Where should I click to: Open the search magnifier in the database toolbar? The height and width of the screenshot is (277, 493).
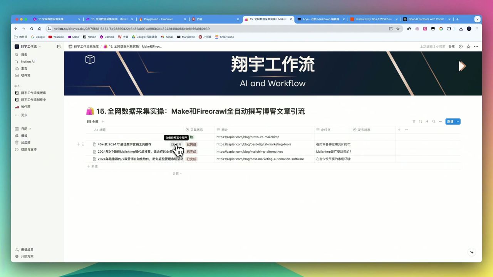coord(433,121)
